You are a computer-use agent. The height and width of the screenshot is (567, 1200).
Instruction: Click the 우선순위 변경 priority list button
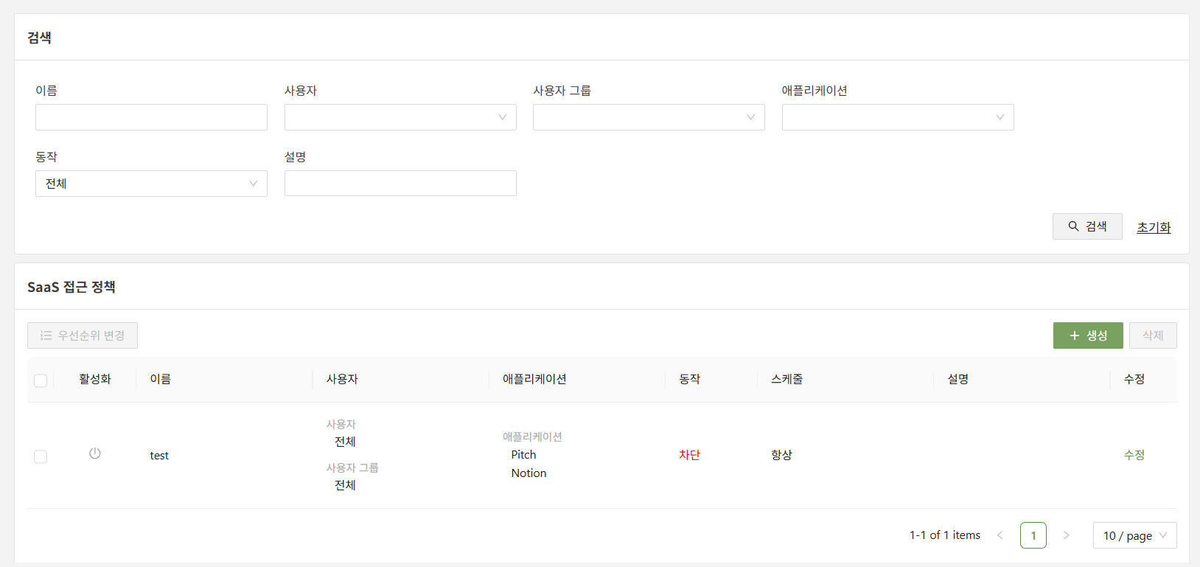click(x=83, y=335)
